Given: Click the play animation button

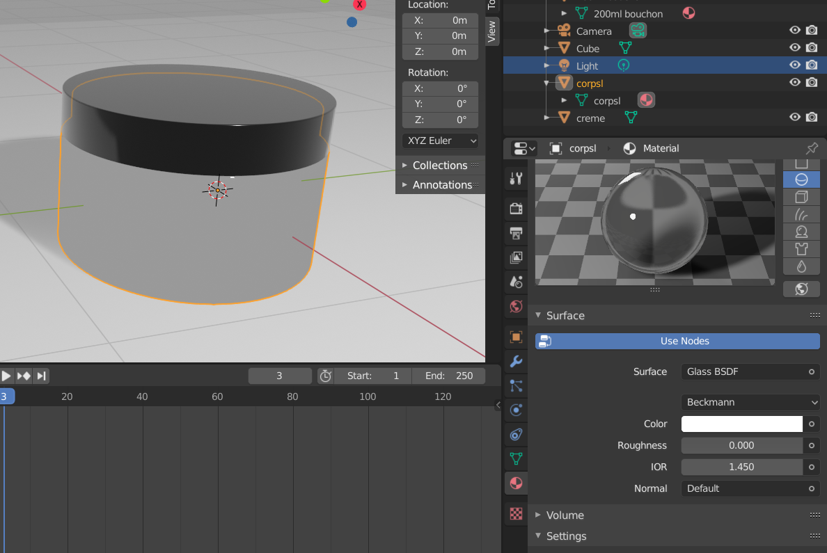Looking at the screenshot, I should (6, 376).
